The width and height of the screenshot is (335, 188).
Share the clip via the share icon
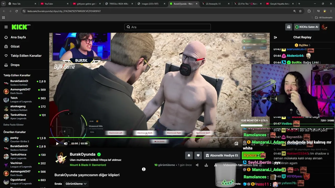tap(197, 165)
